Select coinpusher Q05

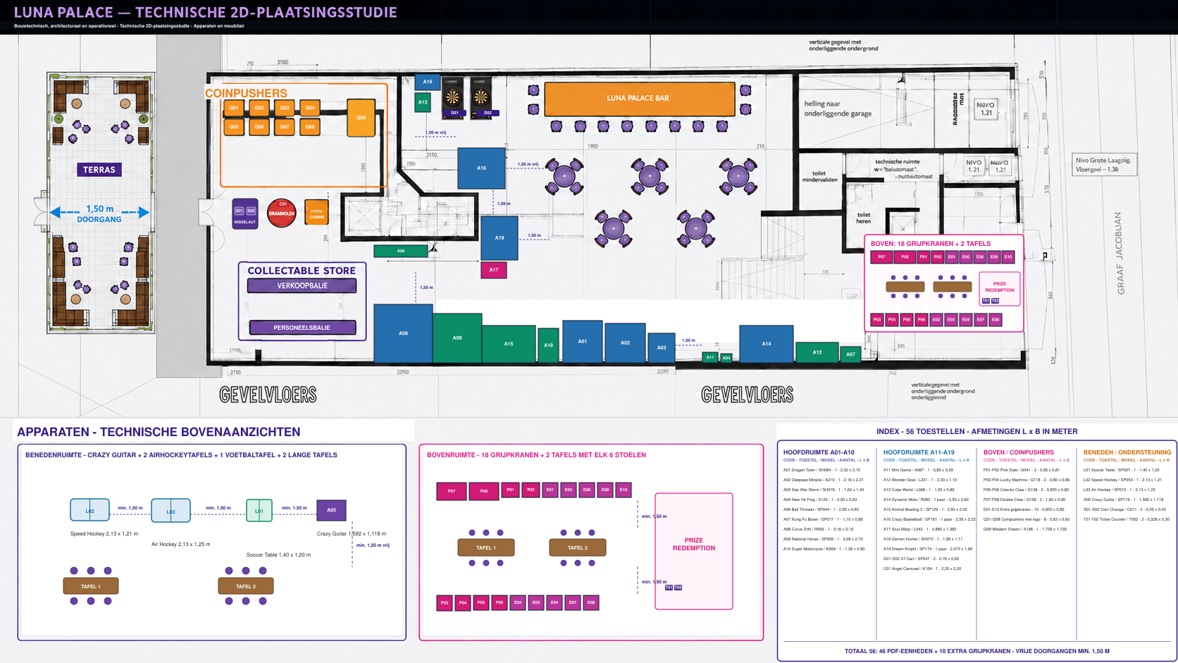click(234, 127)
